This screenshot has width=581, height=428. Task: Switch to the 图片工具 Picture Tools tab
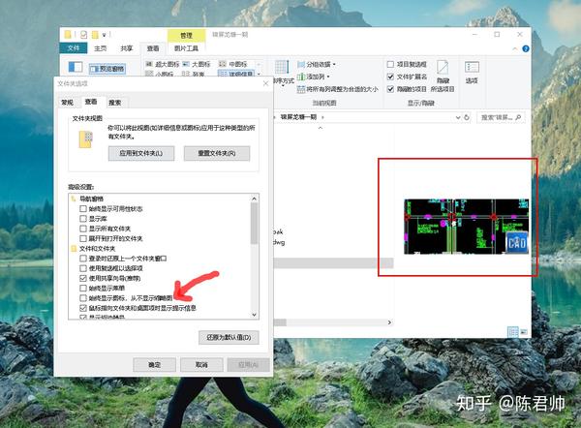[x=186, y=48]
